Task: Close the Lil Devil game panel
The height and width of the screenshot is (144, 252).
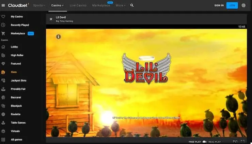Action: pos(51,19)
